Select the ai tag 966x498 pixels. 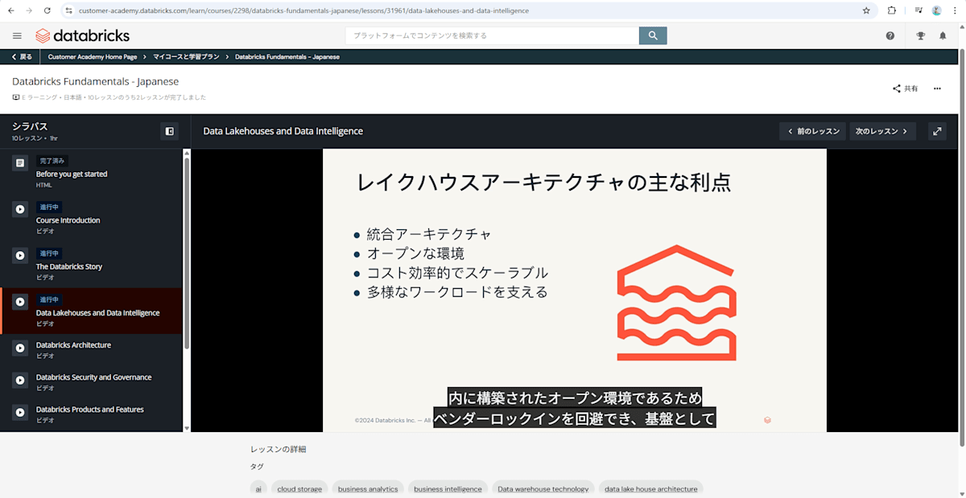(x=258, y=488)
